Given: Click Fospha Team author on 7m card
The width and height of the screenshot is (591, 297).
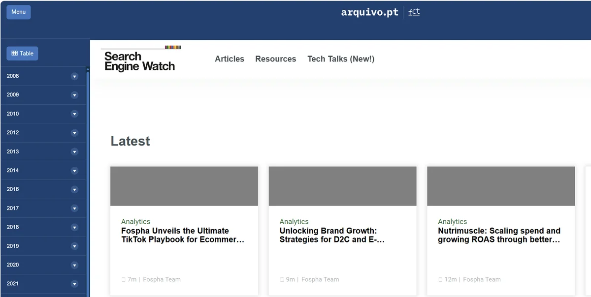Looking at the screenshot, I should [x=162, y=280].
